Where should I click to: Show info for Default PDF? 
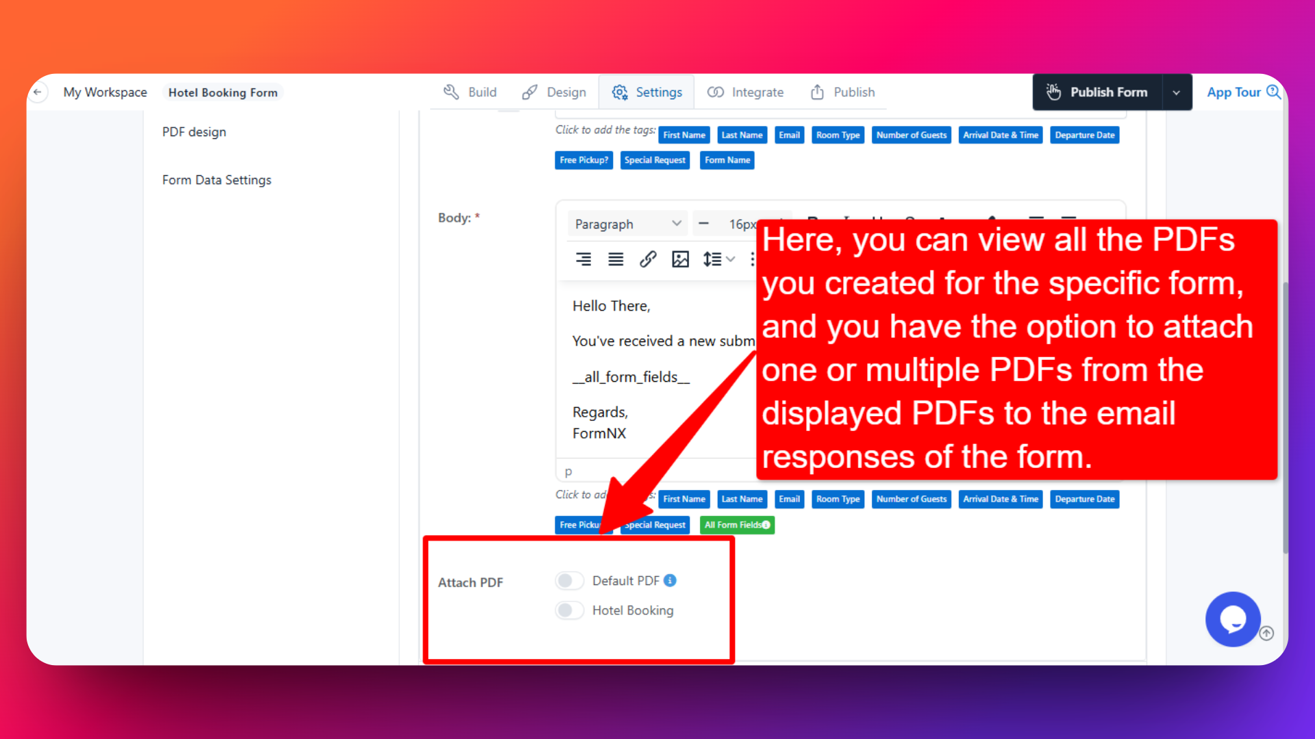click(670, 580)
